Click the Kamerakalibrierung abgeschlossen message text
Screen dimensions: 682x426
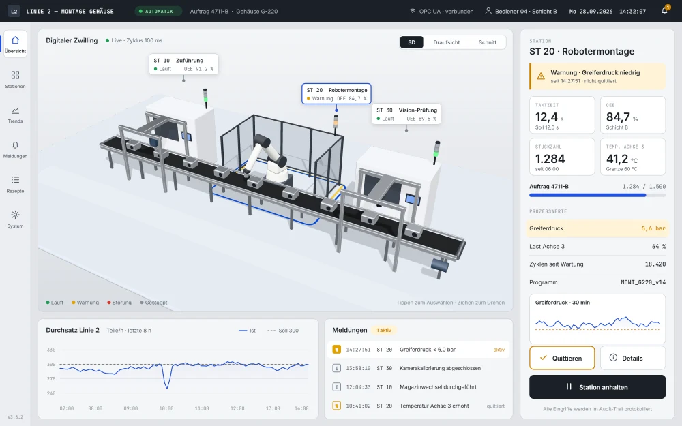(x=440, y=368)
